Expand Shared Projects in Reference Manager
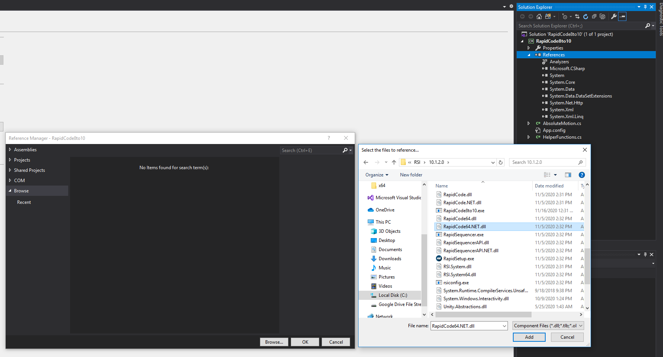 click(x=10, y=170)
